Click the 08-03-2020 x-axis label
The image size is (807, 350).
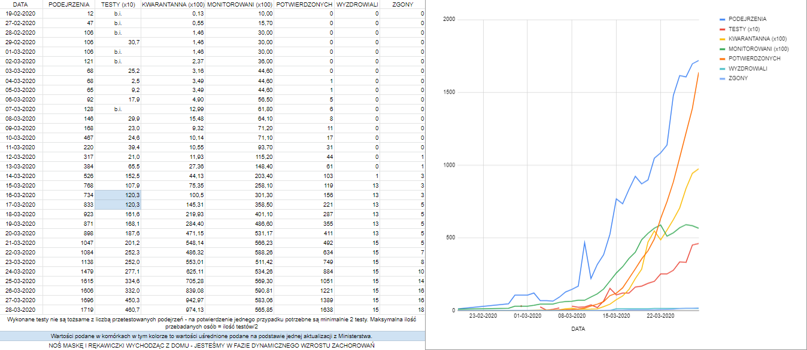click(572, 316)
